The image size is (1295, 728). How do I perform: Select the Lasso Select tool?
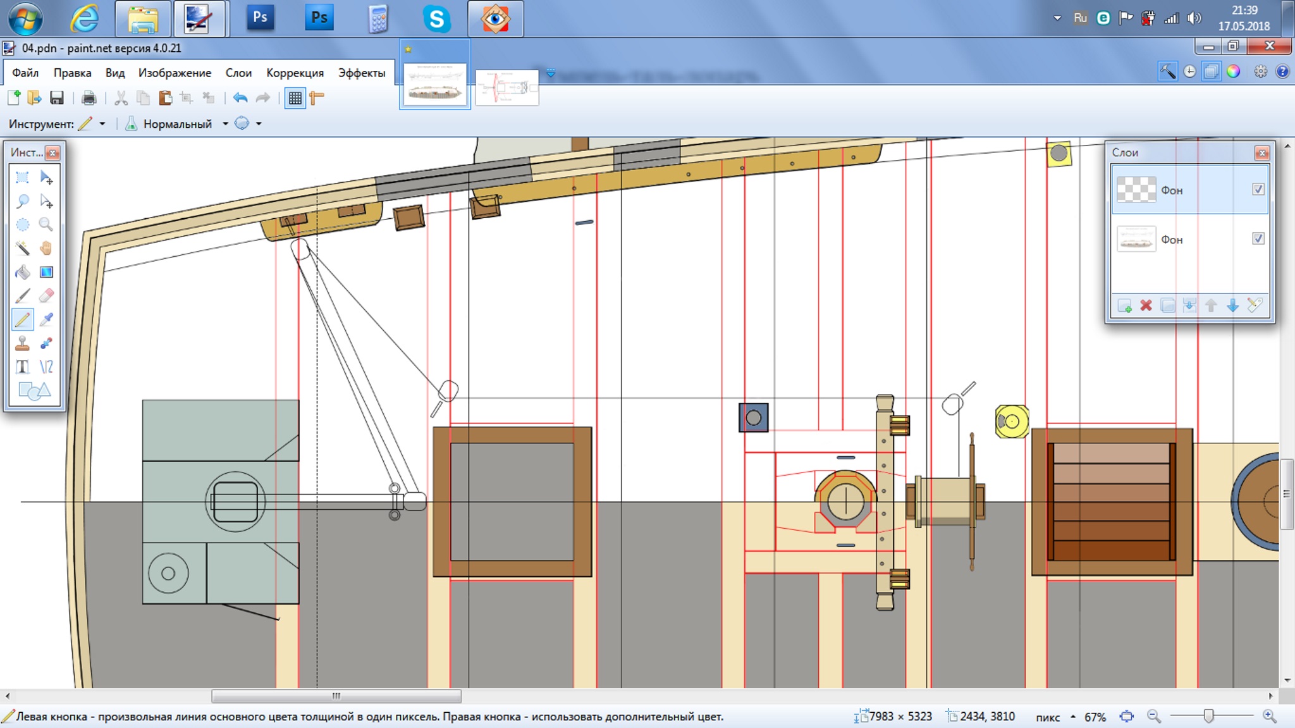click(x=22, y=201)
